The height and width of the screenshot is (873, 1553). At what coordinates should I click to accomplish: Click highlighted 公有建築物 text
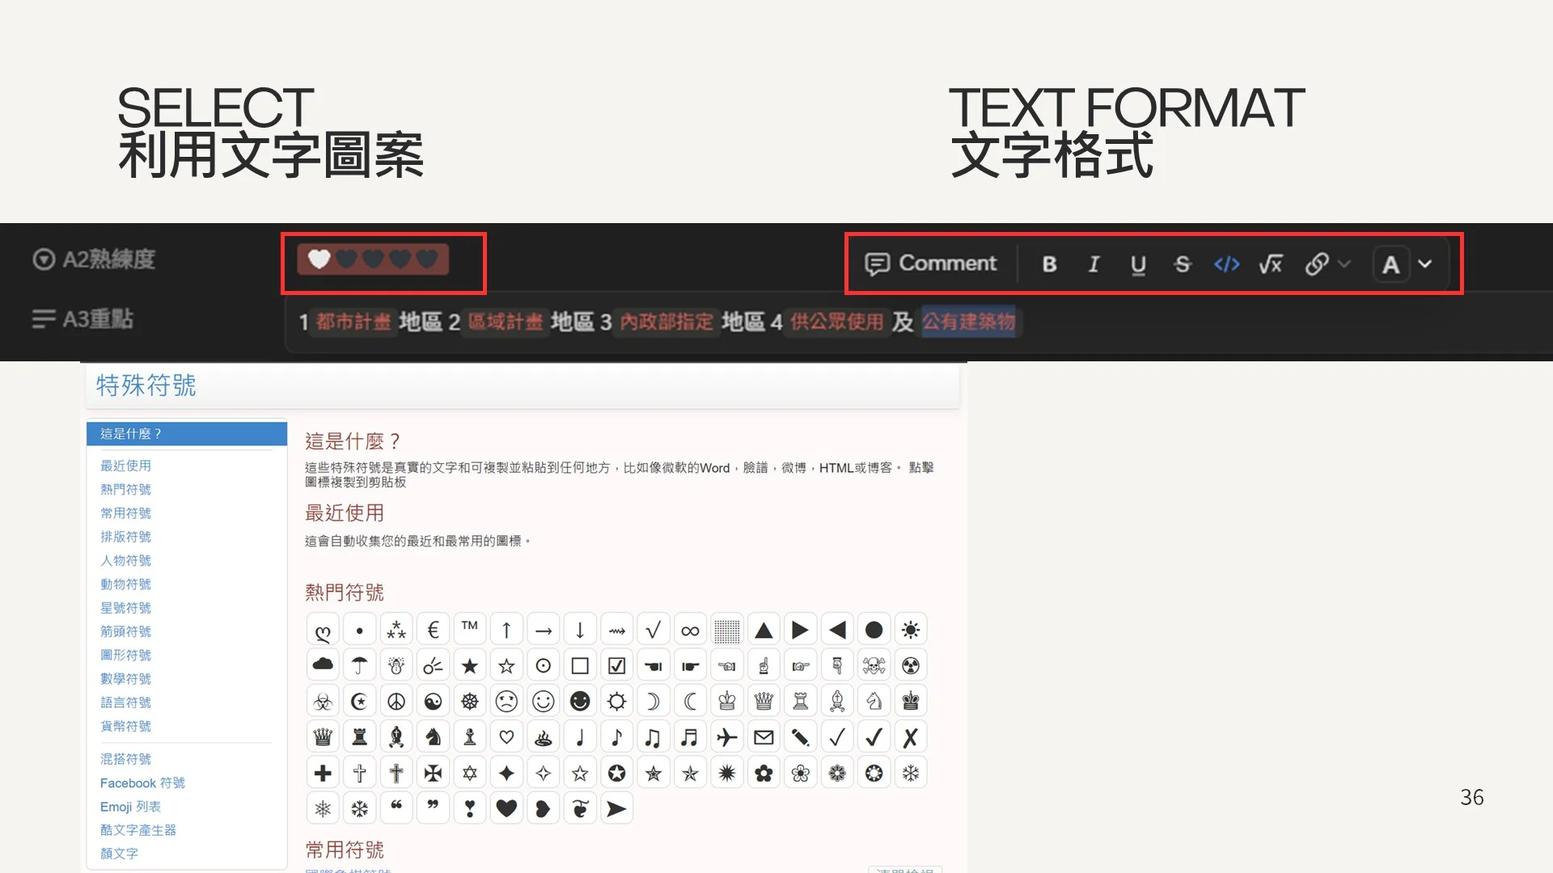(x=968, y=322)
